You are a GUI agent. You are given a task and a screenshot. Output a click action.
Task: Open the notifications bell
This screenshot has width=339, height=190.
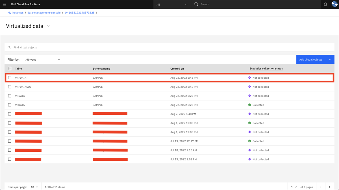coord(325,4)
